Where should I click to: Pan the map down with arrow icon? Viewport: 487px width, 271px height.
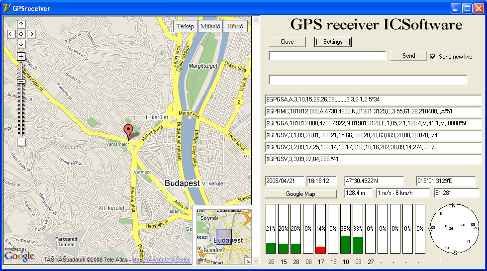[x=21, y=44]
